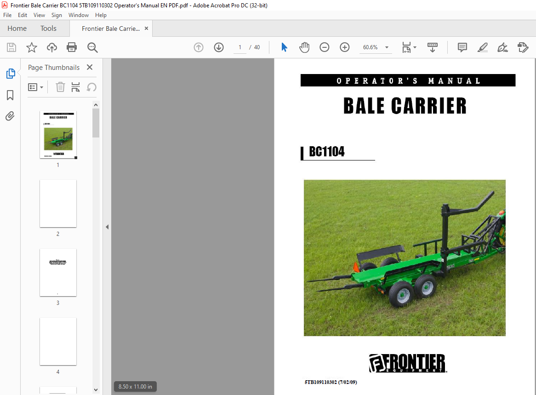Print the document
The width and height of the screenshot is (536, 395).
coord(72,47)
